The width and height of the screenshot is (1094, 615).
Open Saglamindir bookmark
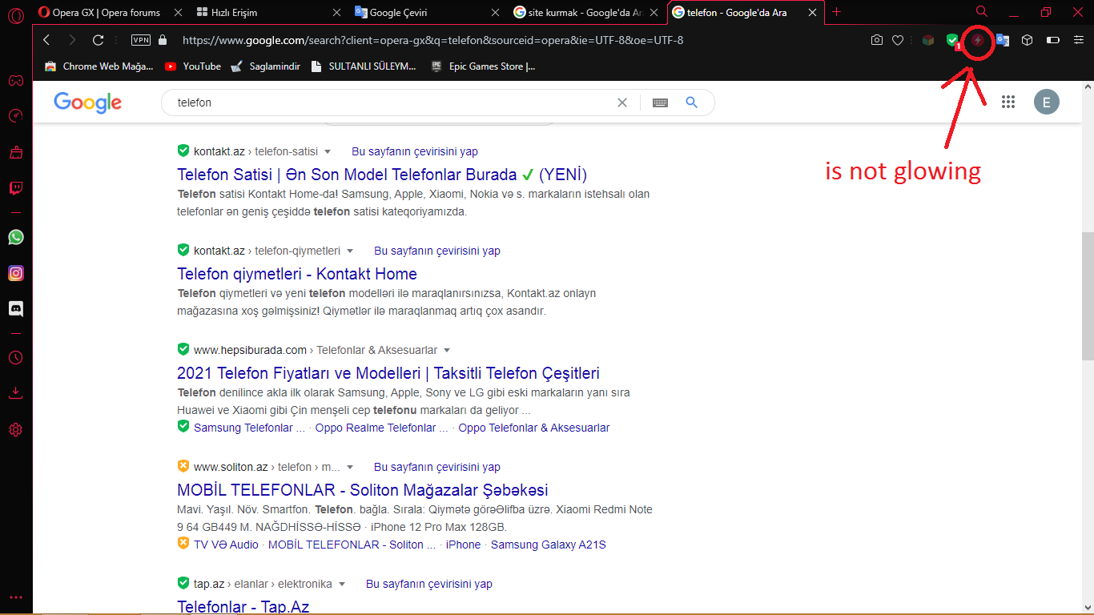pos(265,66)
